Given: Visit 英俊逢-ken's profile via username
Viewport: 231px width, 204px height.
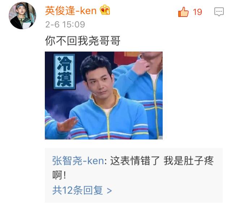Looking at the screenshot, I should click(71, 10).
